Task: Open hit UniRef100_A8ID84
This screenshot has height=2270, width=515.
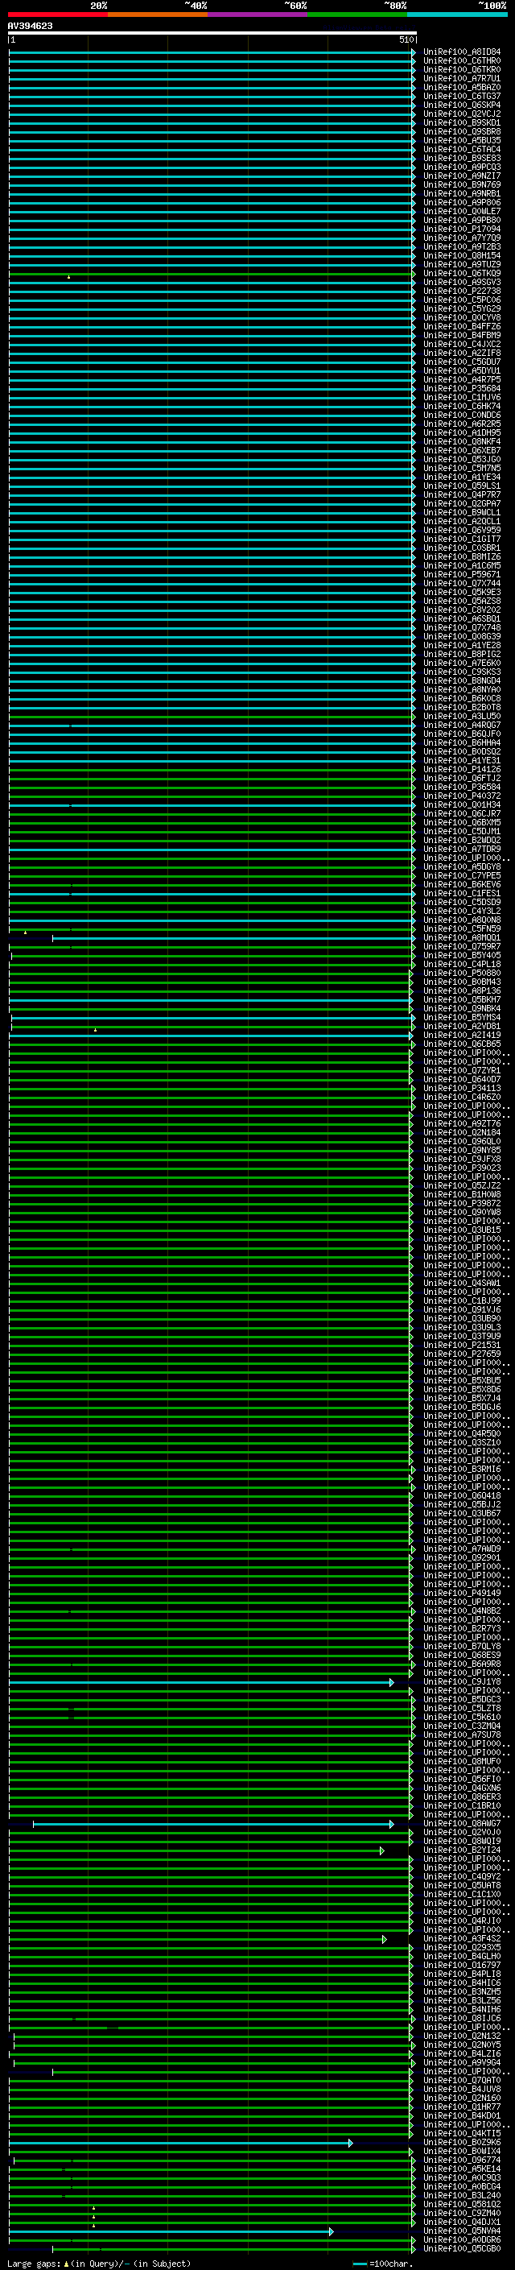Action: [461, 52]
